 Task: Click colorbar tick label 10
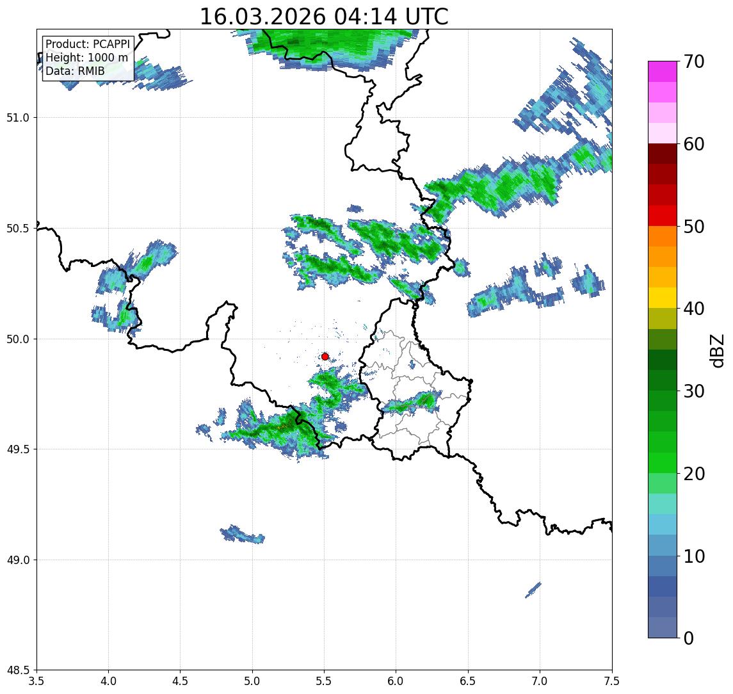[x=694, y=556]
